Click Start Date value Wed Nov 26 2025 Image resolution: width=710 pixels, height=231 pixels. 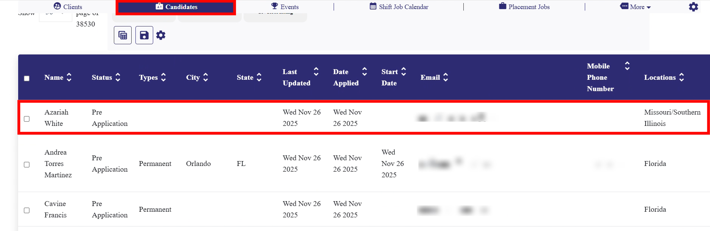tap(393, 164)
